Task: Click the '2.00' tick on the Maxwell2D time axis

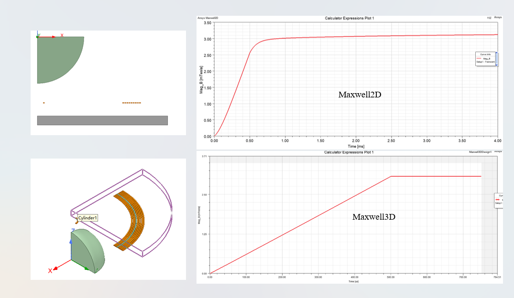Action: (x=356, y=140)
